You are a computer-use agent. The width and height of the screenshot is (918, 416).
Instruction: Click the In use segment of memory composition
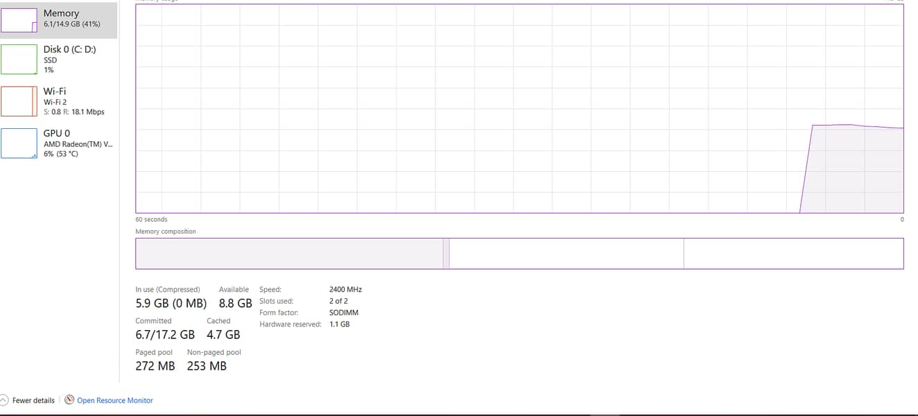point(288,253)
